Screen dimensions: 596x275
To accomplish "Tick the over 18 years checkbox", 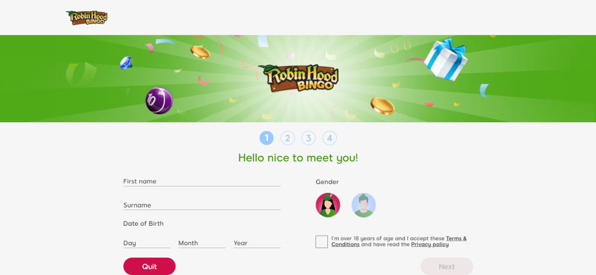I will (x=322, y=241).
